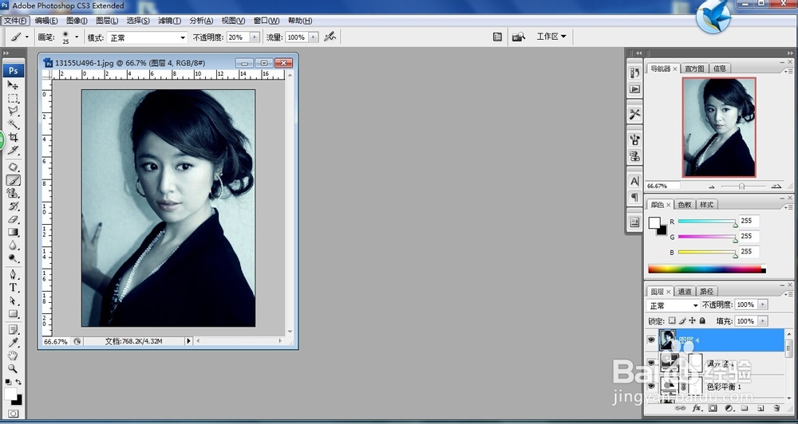Viewport: 798px width, 424px height.
Task: Open the Paragraph panel dock icon
Action: coord(634,198)
